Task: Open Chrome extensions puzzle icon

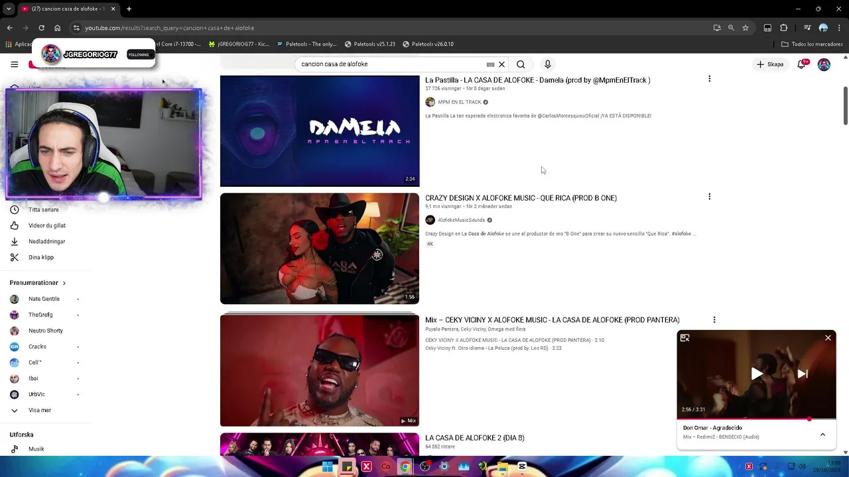Action: click(784, 28)
